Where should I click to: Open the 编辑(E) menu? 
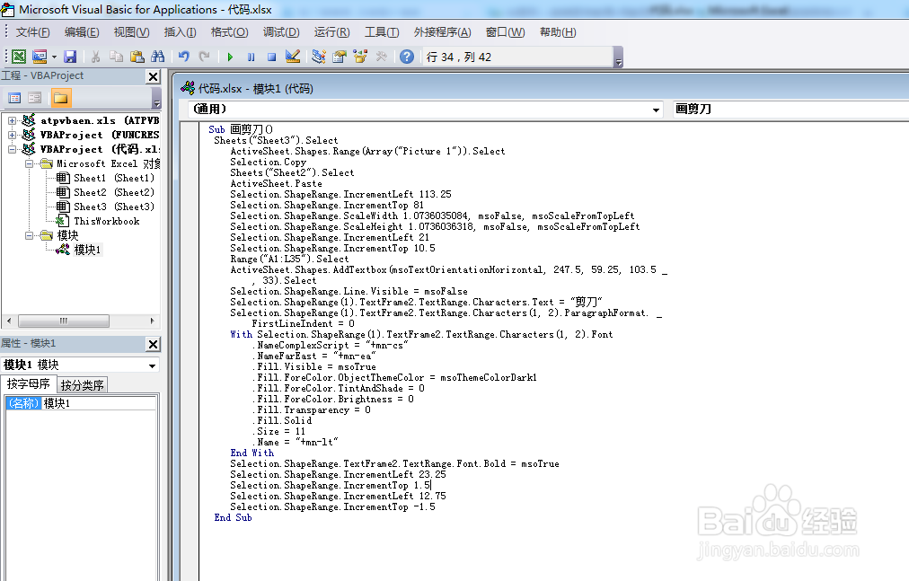(82, 32)
